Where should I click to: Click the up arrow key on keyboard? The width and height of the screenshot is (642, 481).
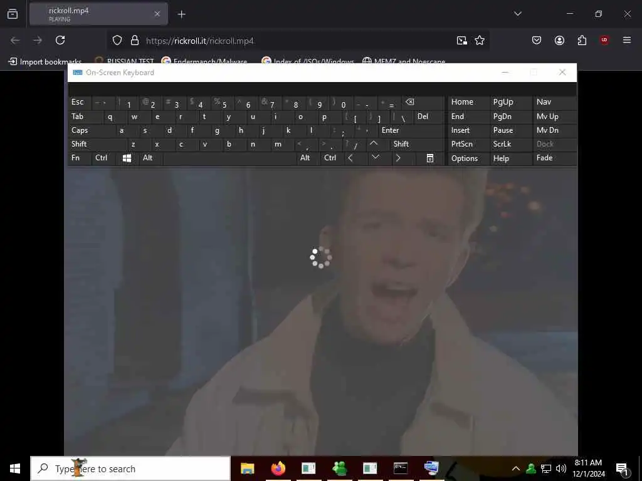click(374, 143)
